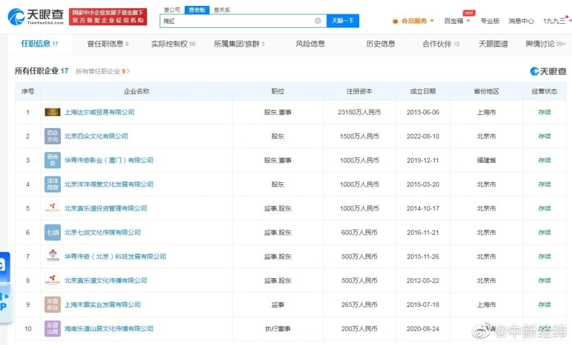The height and width of the screenshot is (345, 572).
Task: Click the 洋洋得意 company logo icon
Action: (52, 184)
